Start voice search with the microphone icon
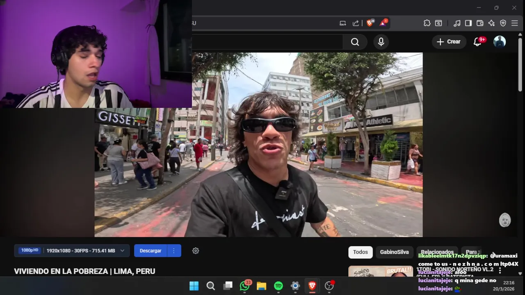The width and height of the screenshot is (525, 295). (x=381, y=42)
